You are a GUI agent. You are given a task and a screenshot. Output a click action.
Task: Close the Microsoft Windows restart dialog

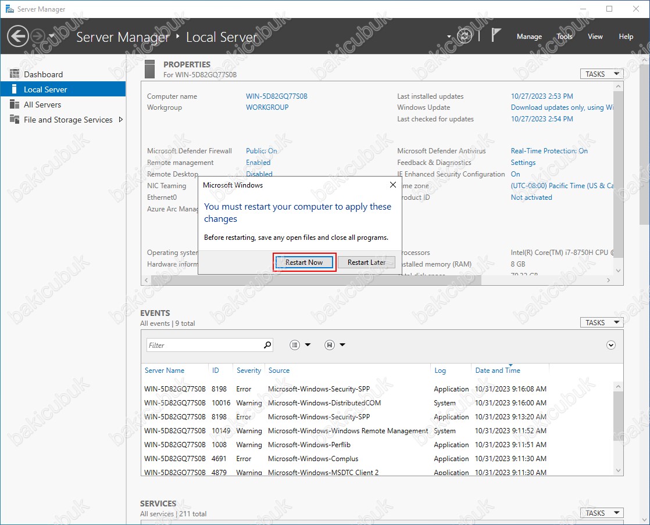(393, 185)
